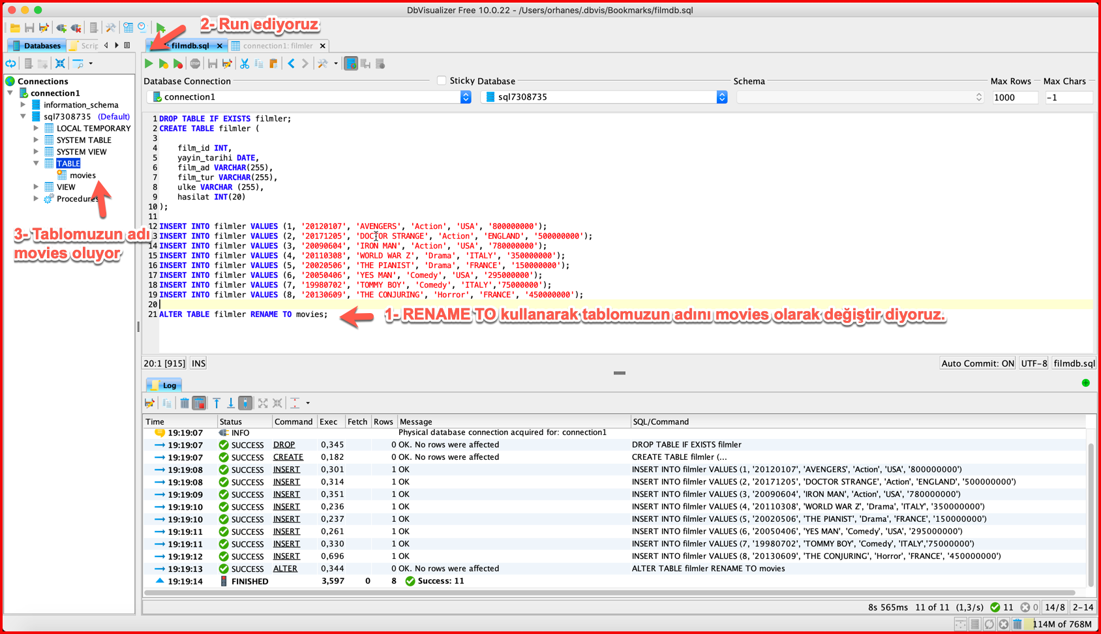Click the Scroll to Top arrow in Log
This screenshot has width=1101, height=634.
217,403
